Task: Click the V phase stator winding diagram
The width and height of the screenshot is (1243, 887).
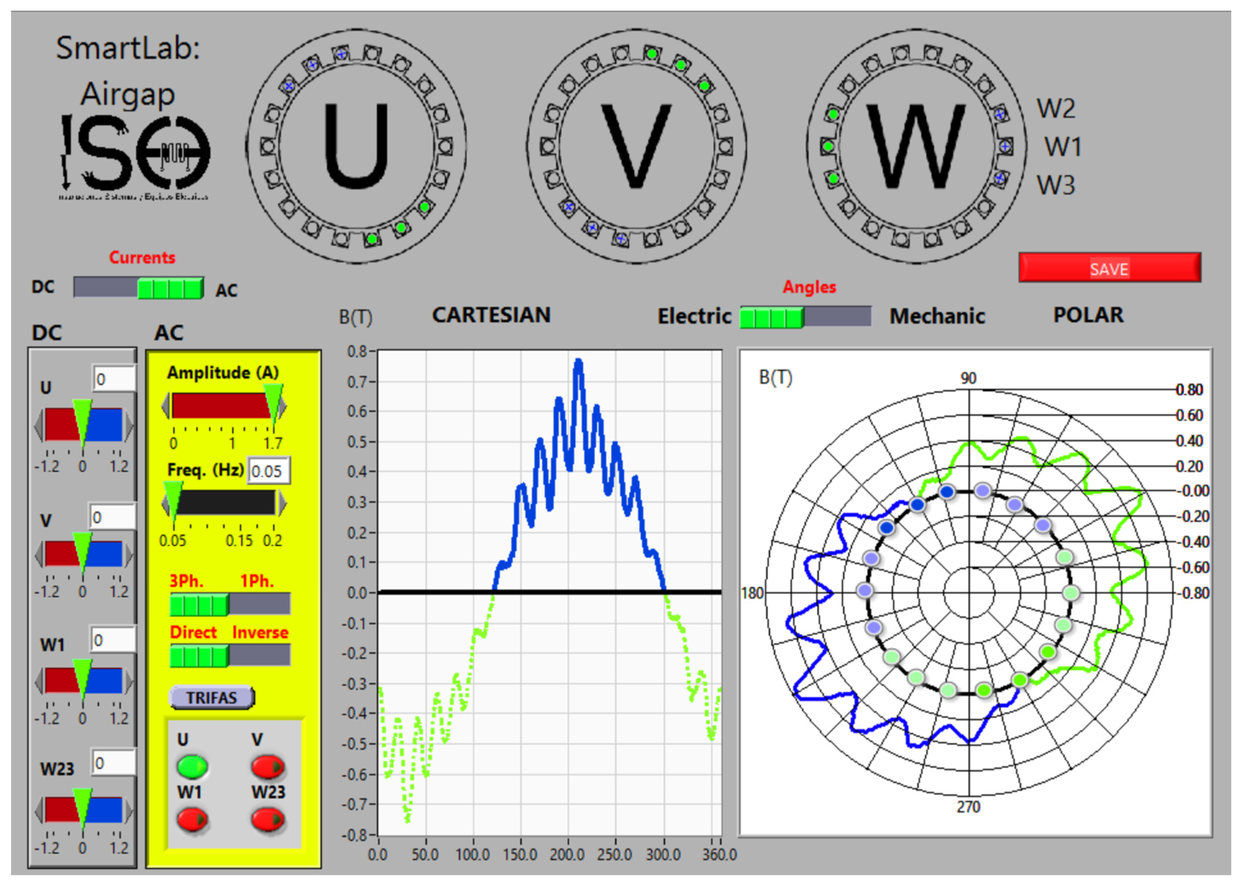Action: pos(636,146)
